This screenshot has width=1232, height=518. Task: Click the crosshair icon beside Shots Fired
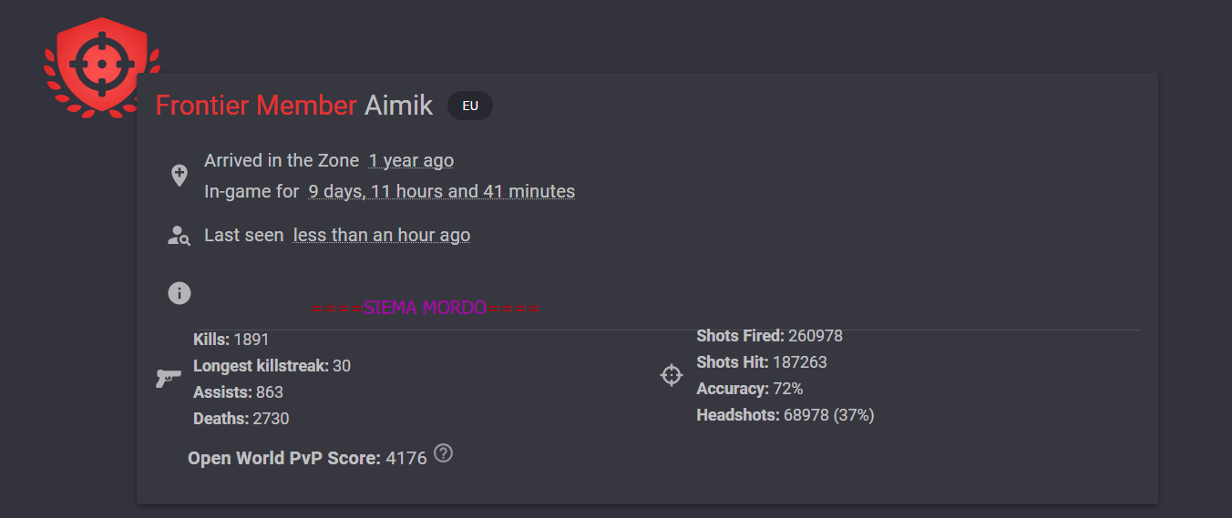coord(672,375)
